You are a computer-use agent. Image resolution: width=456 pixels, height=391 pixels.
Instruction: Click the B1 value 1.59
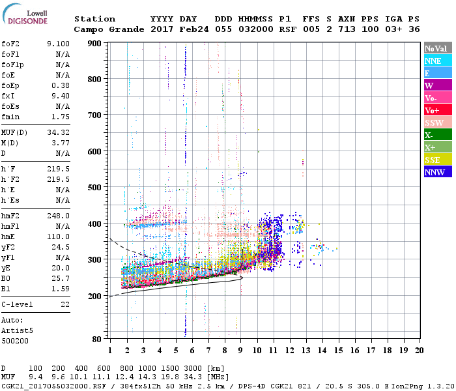[61, 289]
